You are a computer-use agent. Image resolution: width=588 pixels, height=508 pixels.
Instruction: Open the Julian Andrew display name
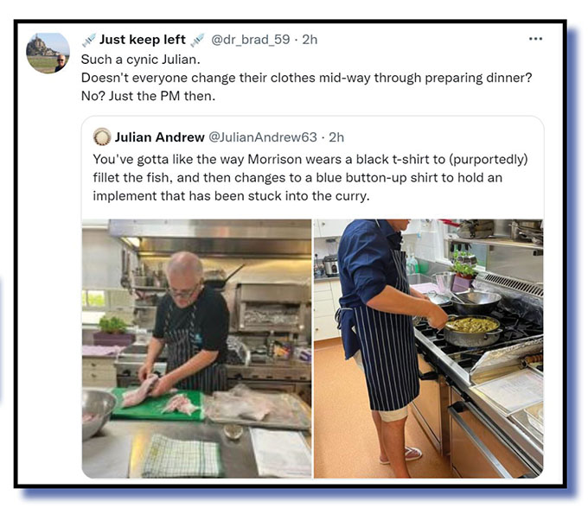[x=159, y=137]
